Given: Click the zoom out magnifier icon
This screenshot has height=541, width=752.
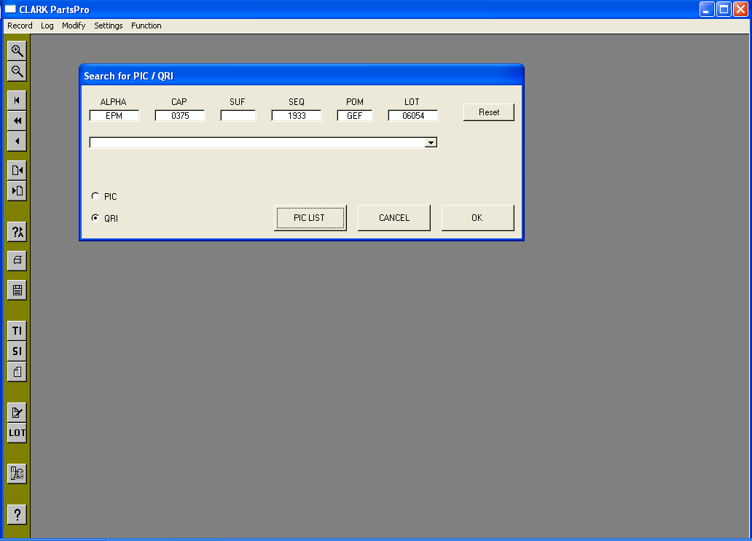Looking at the screenshot, I should coord(17,71).
